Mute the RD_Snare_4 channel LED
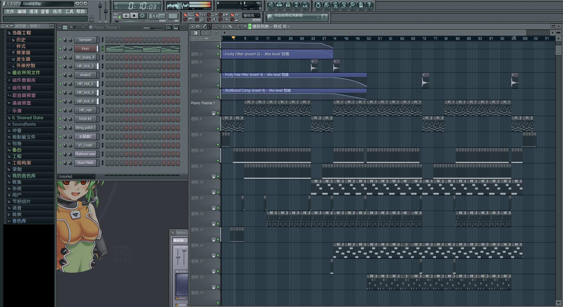 pyautogui.click(x=60, y=57)
